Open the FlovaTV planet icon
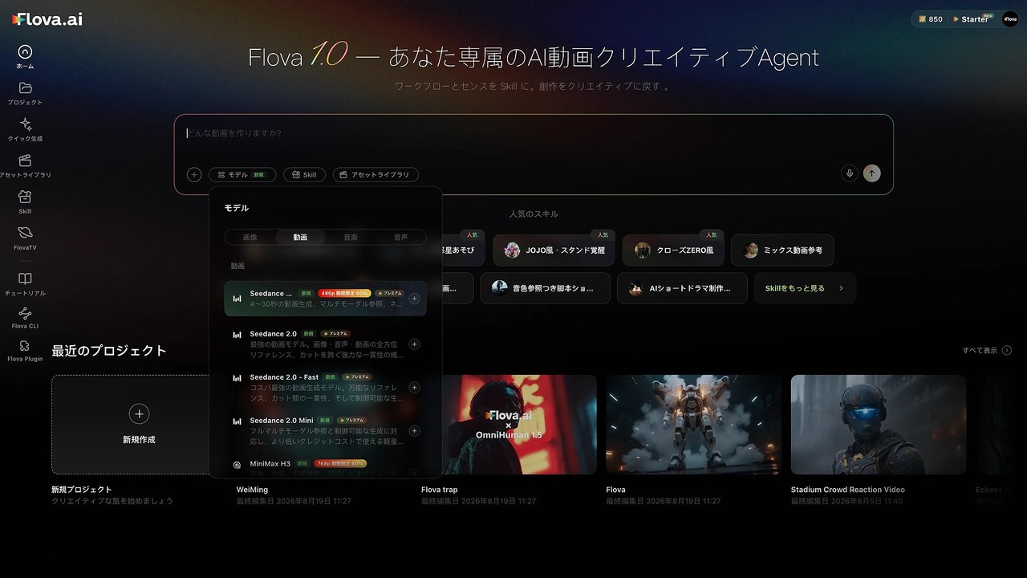Image resolution: width=1027 pixels, height=578 pixels. point(25,232)
